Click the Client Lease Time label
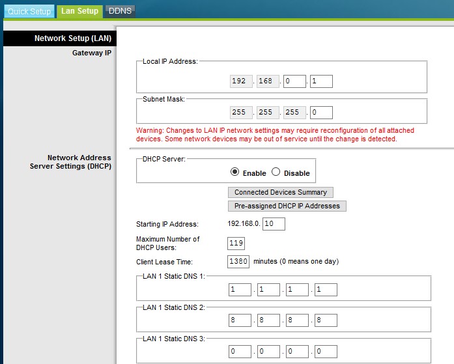454x364 pixels. 164,262
